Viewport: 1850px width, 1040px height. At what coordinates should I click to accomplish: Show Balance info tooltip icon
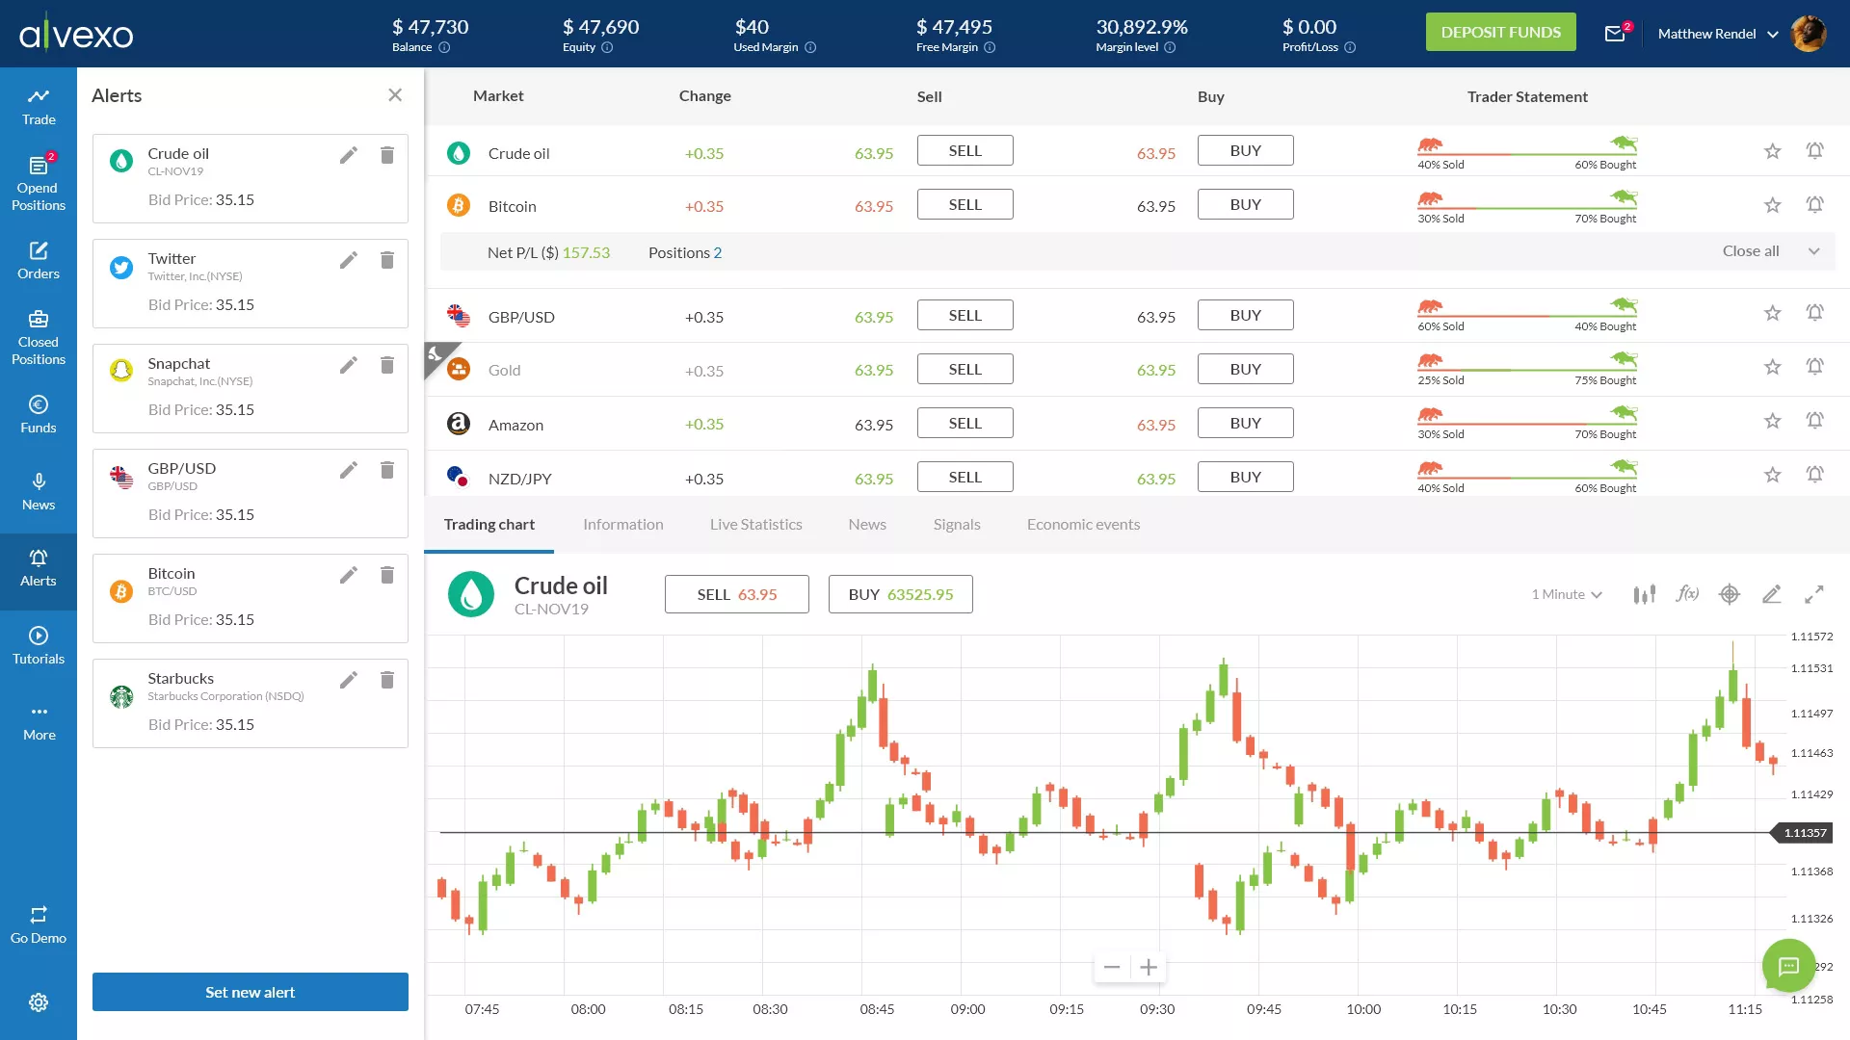tap(444, 47)
